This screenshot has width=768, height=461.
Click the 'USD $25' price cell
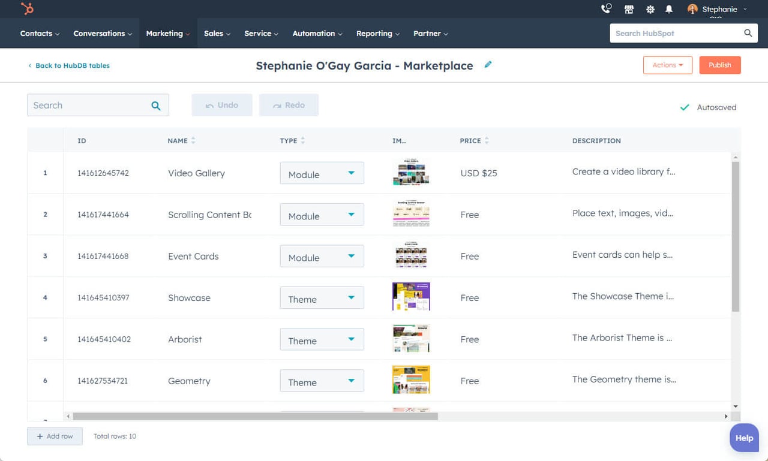click(x=479, y=173)
